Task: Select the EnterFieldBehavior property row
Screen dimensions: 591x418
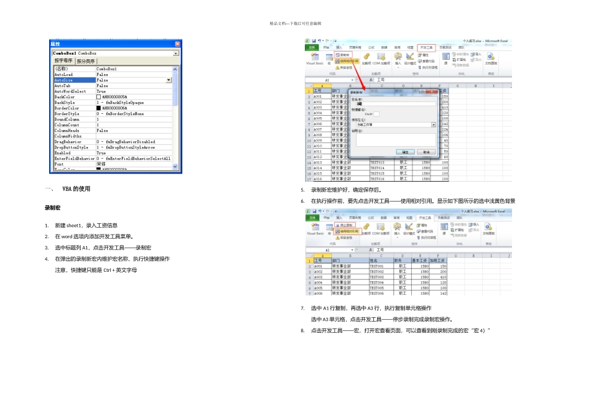Action: coord(113,159)
